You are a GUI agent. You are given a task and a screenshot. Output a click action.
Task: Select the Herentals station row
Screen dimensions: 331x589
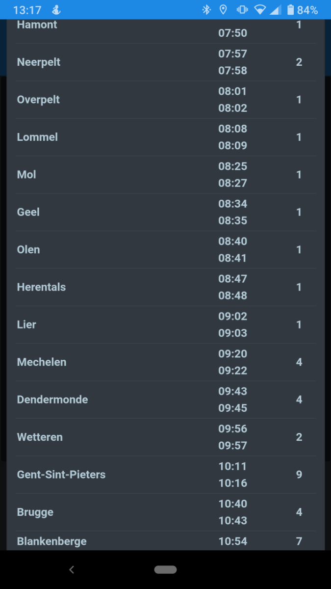tap(41, 287)
